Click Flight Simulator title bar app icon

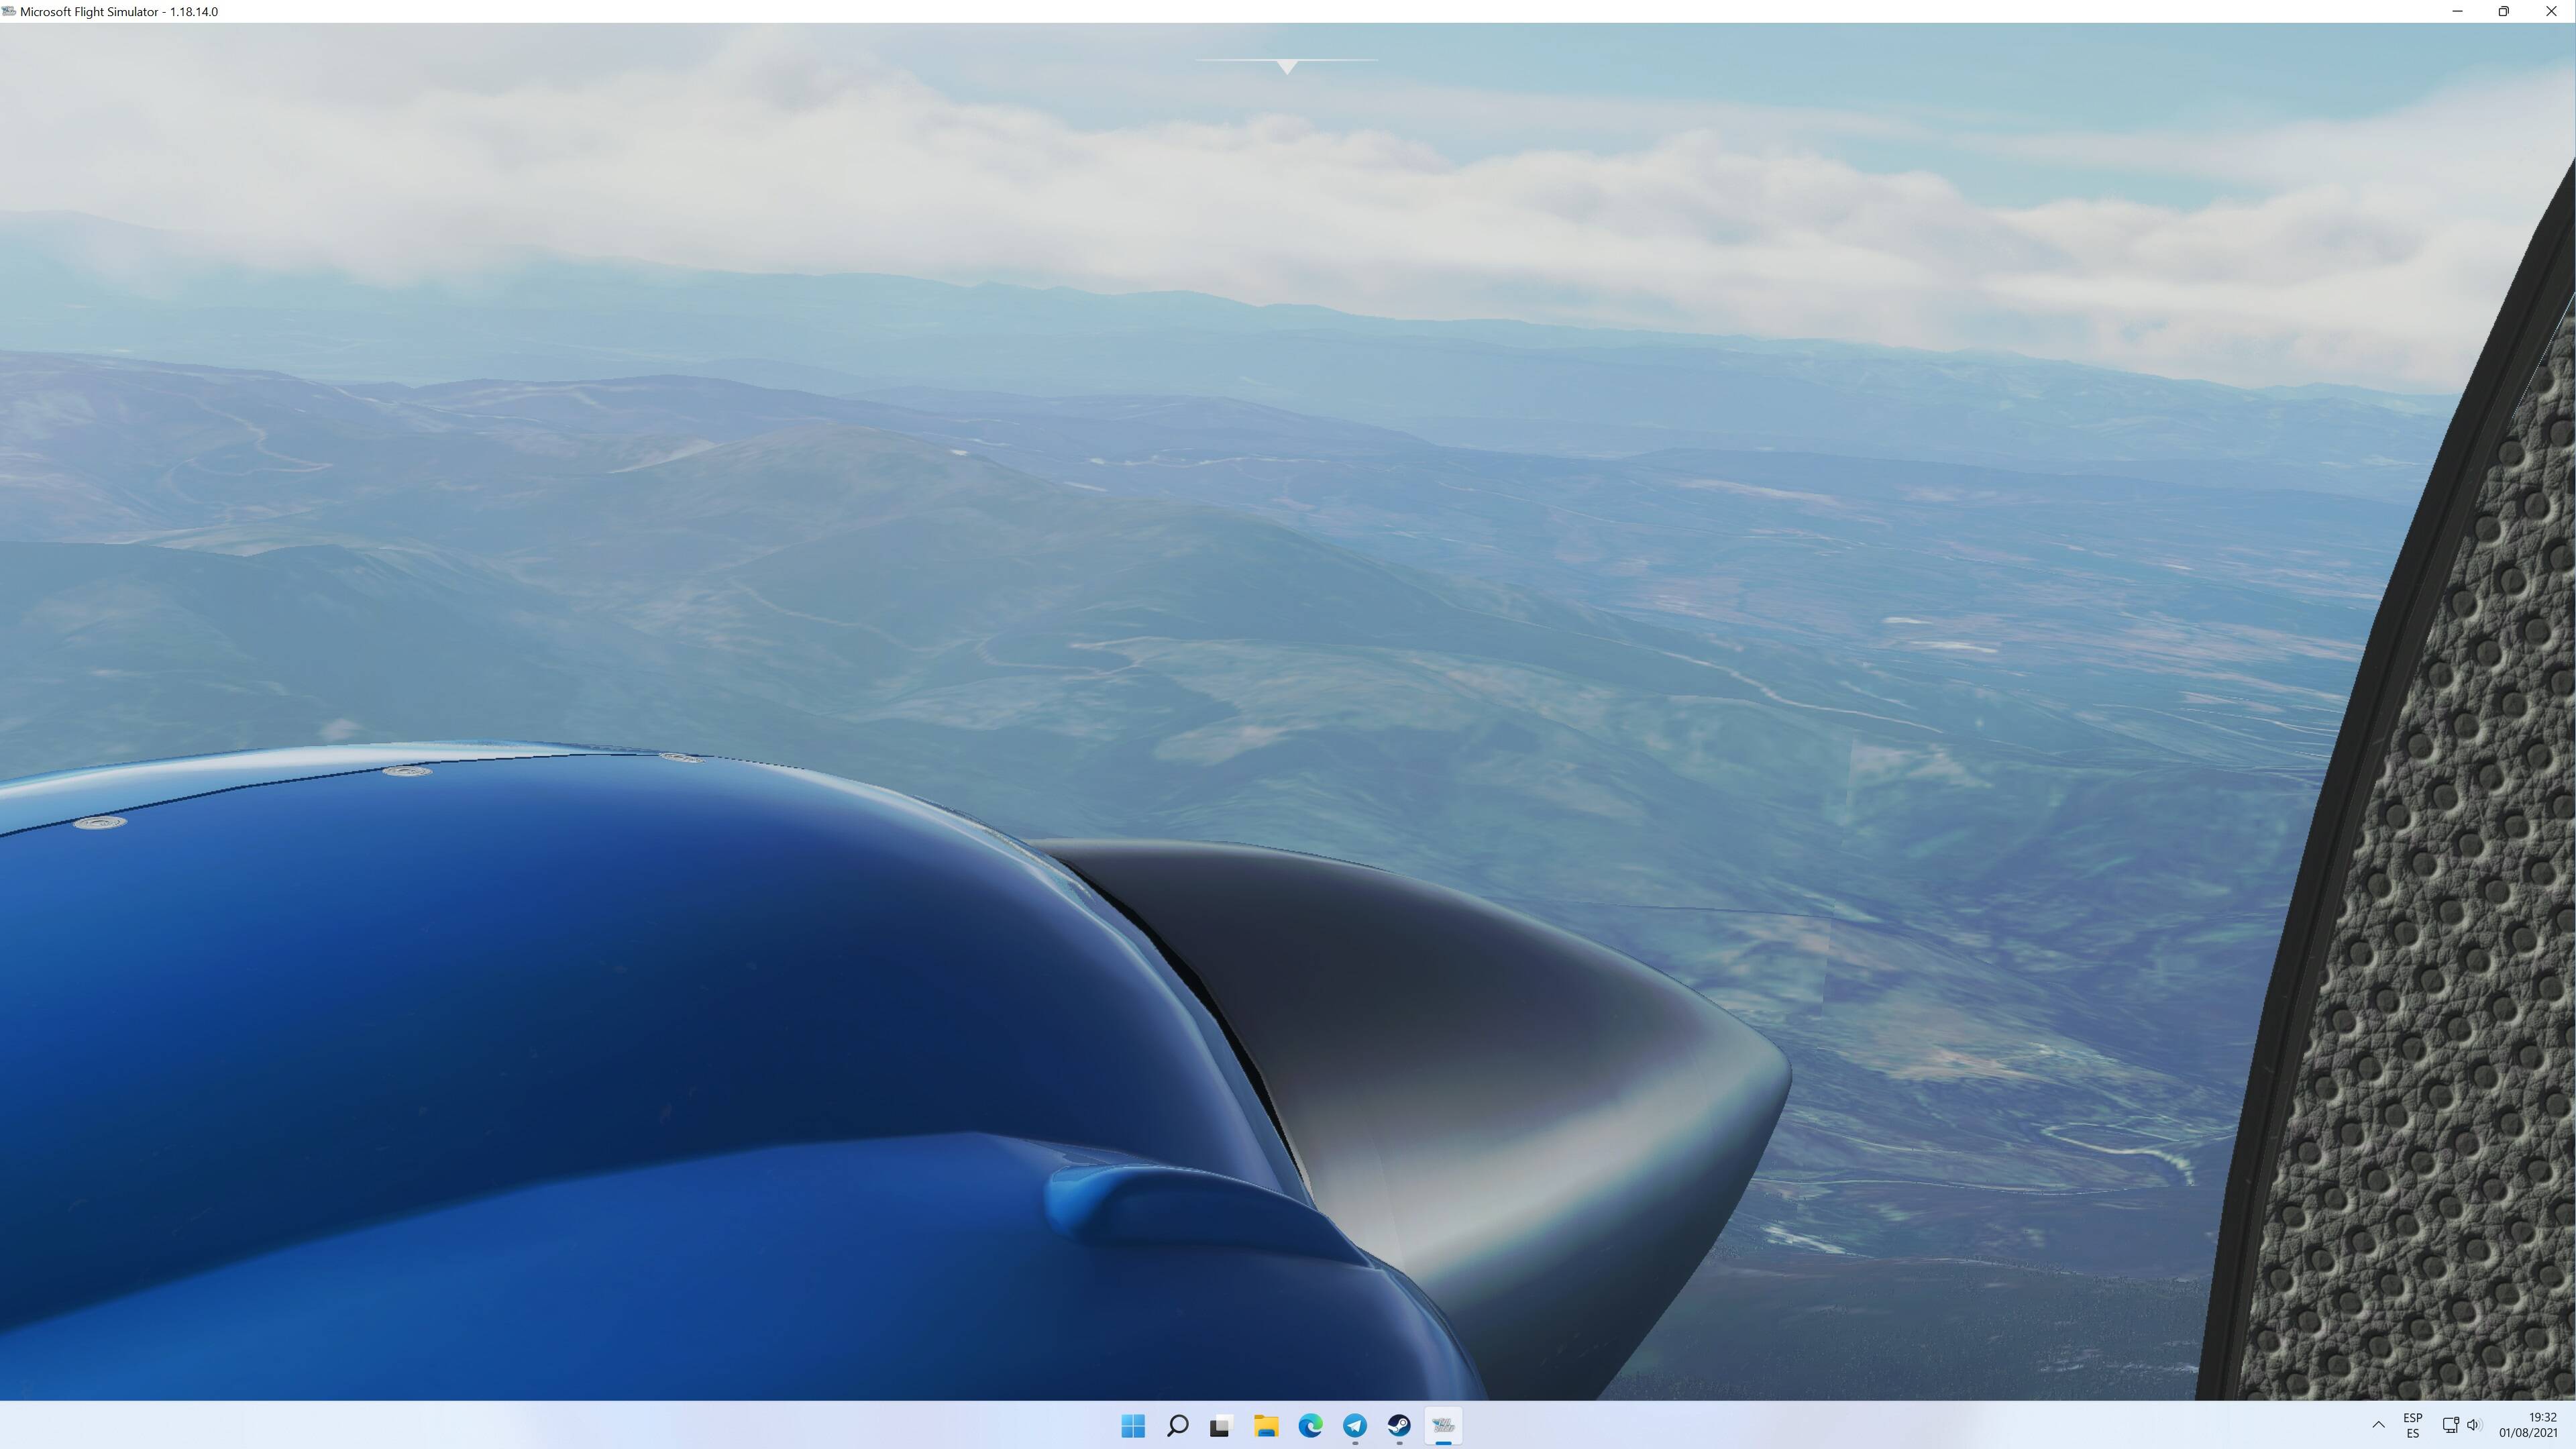click(x=9, y=11)
